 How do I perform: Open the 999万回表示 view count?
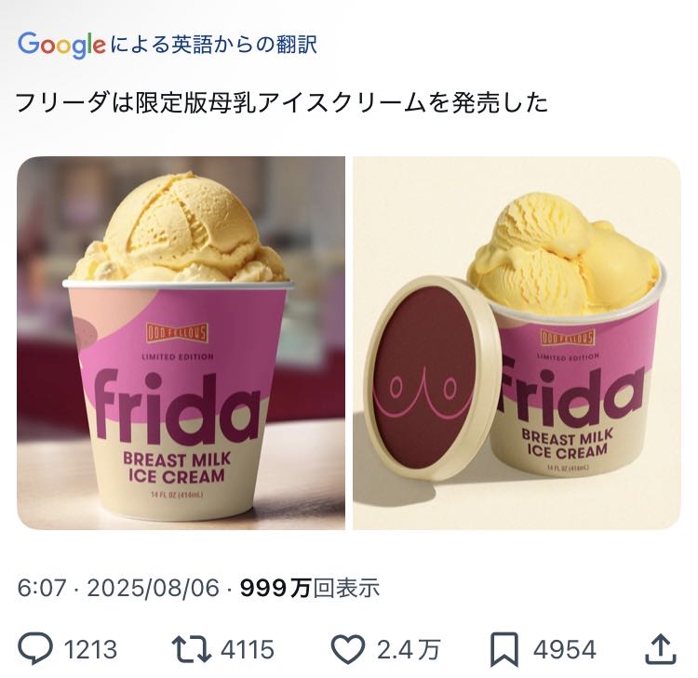(310, 588)
